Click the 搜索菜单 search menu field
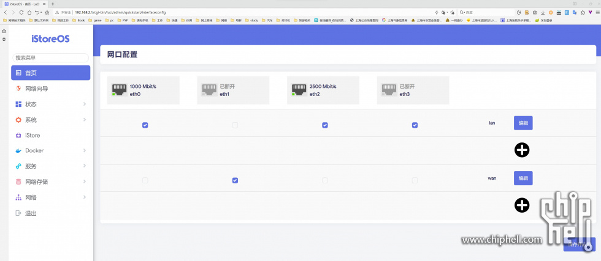The width and height of the screenshot is (601, 261). pyautogui.click(x=50, y=57)
